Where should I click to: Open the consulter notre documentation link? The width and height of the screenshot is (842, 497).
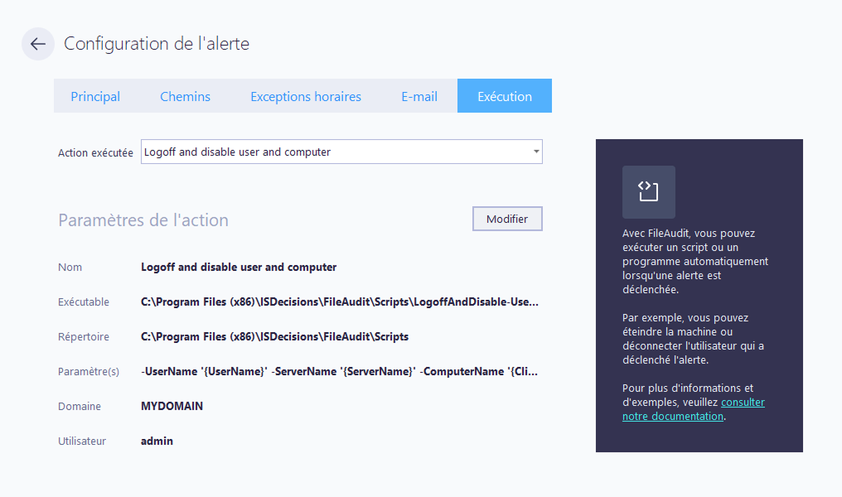tap(694, 409)
